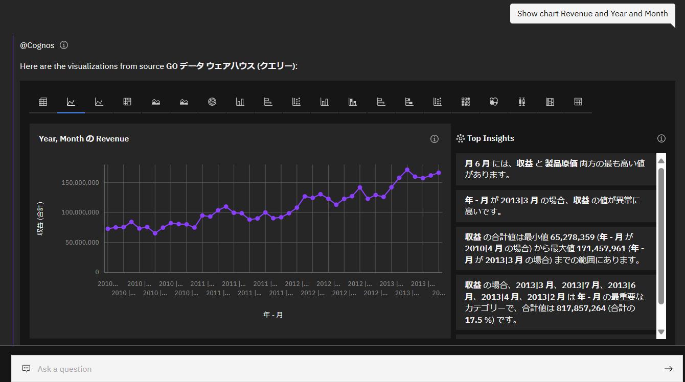Select the currently active line chart tab
The height and width of the screenshot is (382, 685).
[x=71, y=102]
